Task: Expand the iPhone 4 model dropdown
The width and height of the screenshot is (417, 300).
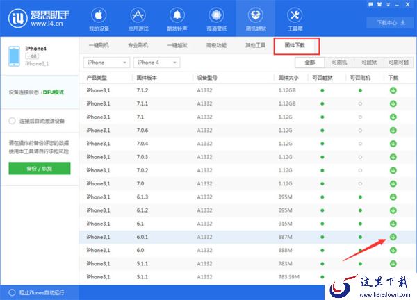Action: (156, 62)
